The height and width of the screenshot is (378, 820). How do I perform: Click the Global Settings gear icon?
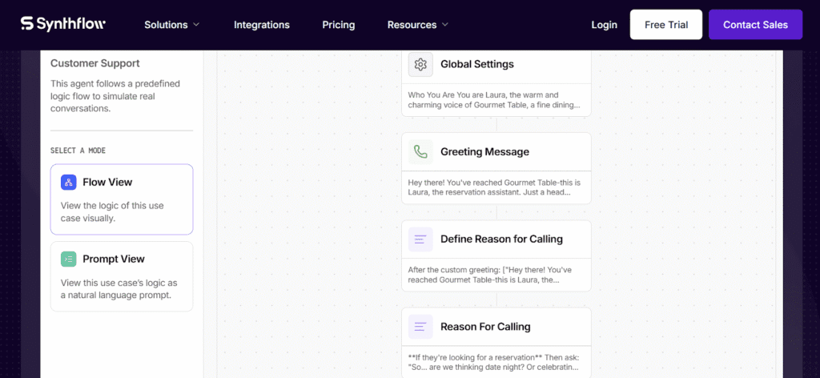(420, 64)
